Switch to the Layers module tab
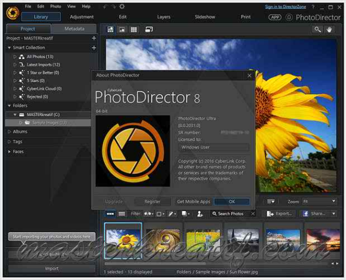This screenshot has height=280, width=346. (164, 17)
